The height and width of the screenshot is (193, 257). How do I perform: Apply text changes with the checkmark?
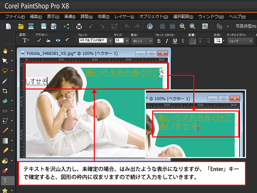tap(39, 40)
